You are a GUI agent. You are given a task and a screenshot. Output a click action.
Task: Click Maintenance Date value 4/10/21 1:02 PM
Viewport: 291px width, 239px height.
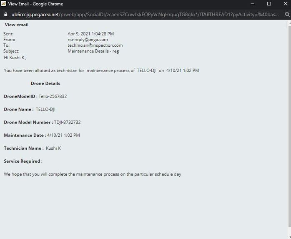tap(63, 135)
